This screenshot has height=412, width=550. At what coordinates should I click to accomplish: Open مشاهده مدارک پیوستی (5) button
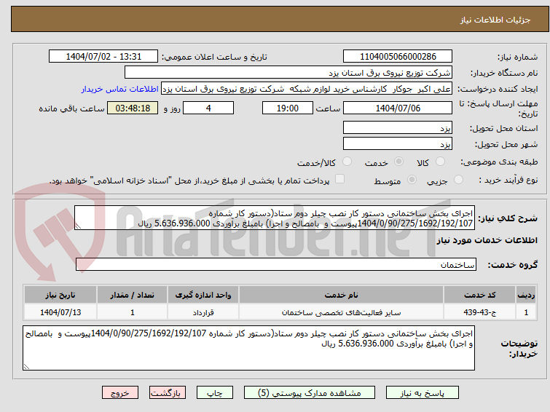310,393
